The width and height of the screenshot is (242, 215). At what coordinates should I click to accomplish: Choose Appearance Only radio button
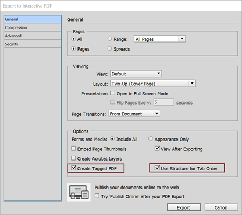click(151, 138)
